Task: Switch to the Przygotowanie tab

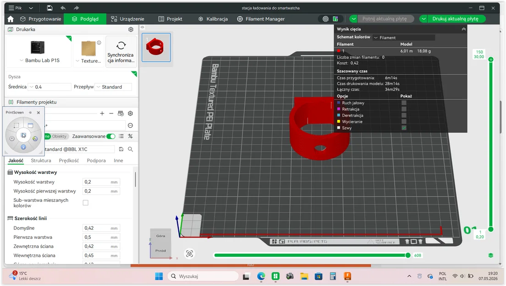Action: 40,19
